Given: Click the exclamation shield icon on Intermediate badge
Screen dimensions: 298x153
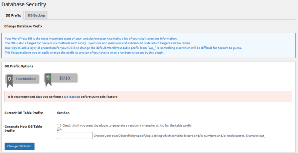Looking at the screenshot, I should (10, 78).
